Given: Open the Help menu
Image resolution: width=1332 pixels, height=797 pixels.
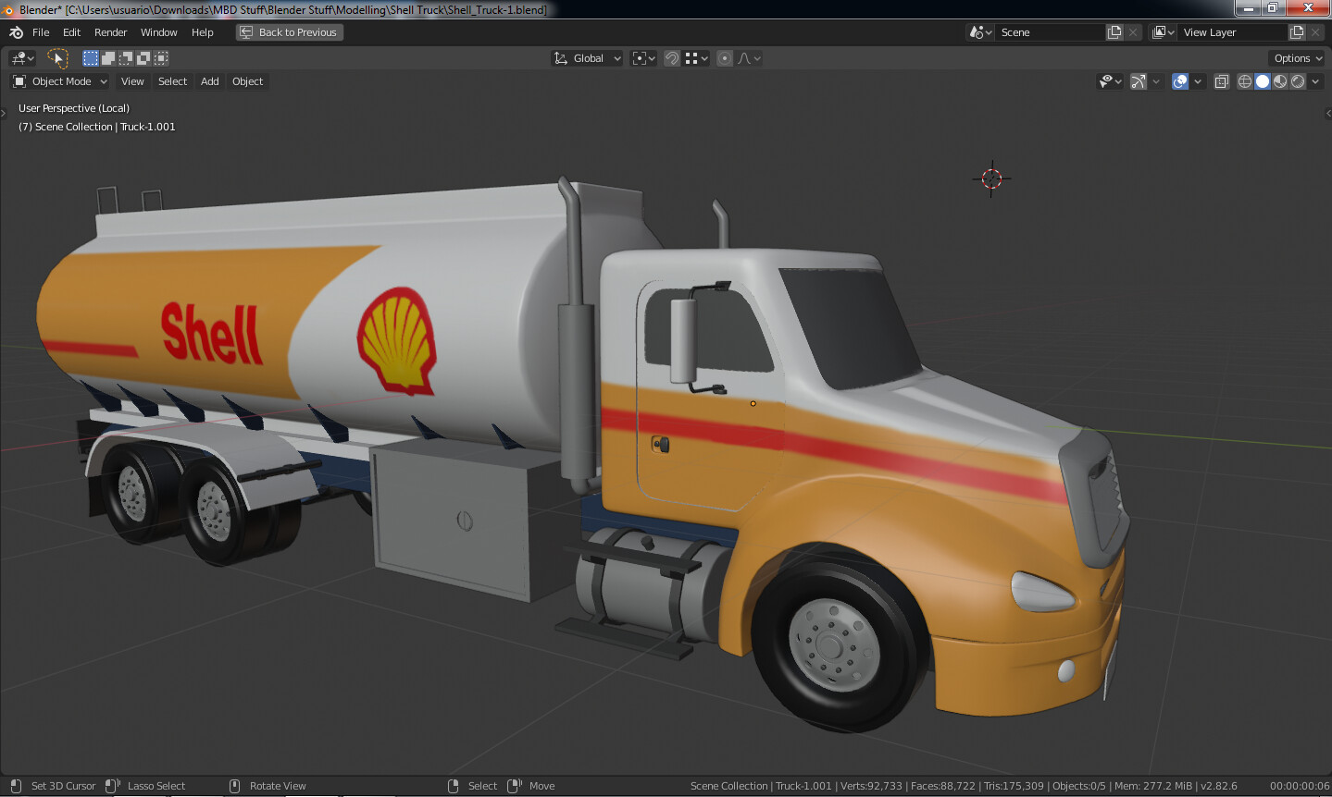Looking at the screenshot, I should [x=202, y=32].
